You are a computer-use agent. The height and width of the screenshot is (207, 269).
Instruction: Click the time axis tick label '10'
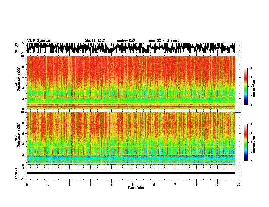[239, 185]
